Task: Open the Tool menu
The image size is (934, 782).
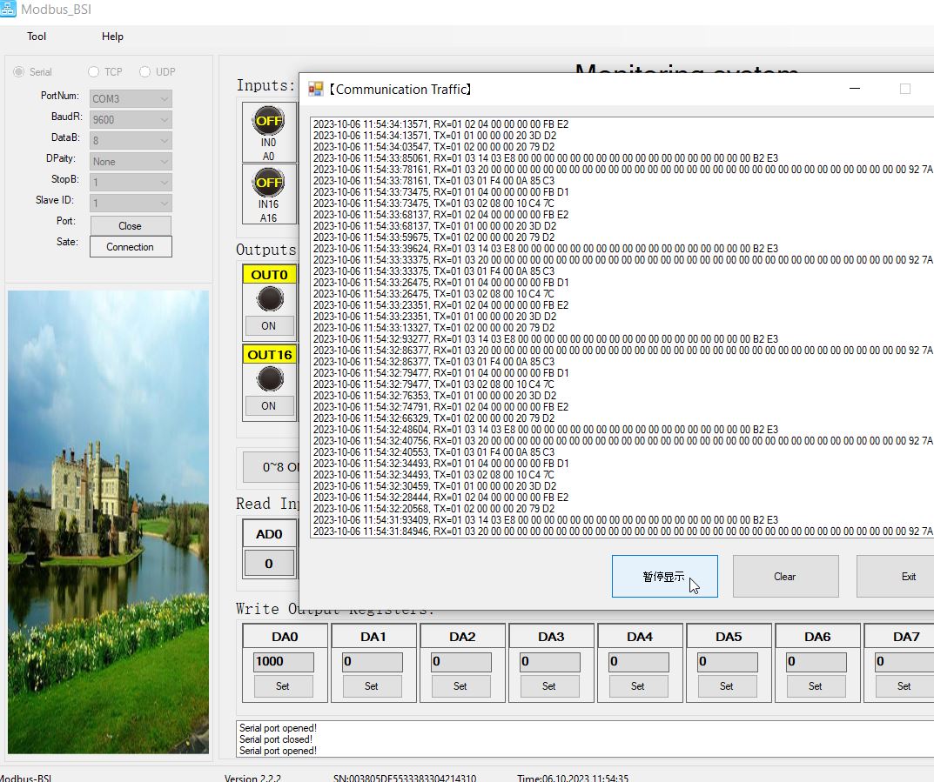Action: [37, 37]
